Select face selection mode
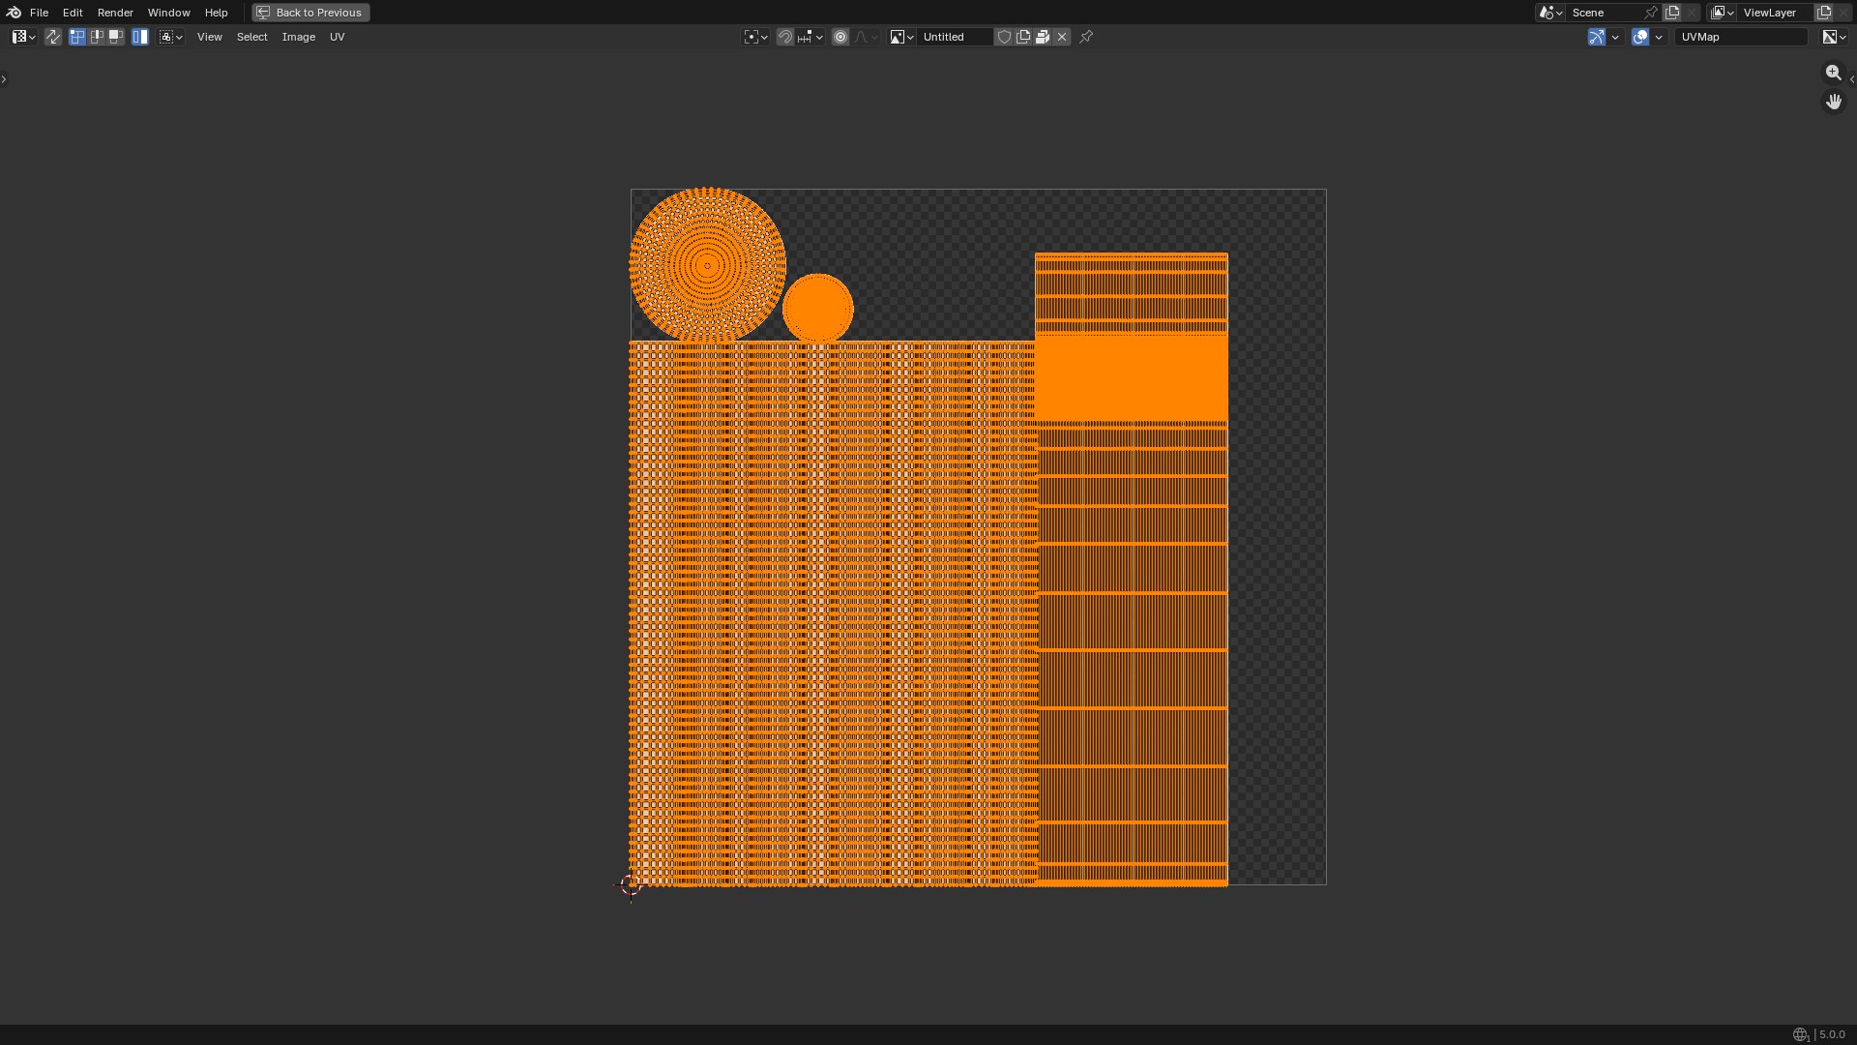The width and height of the screenshot is (1857, 1045). [x=116, y=37]
